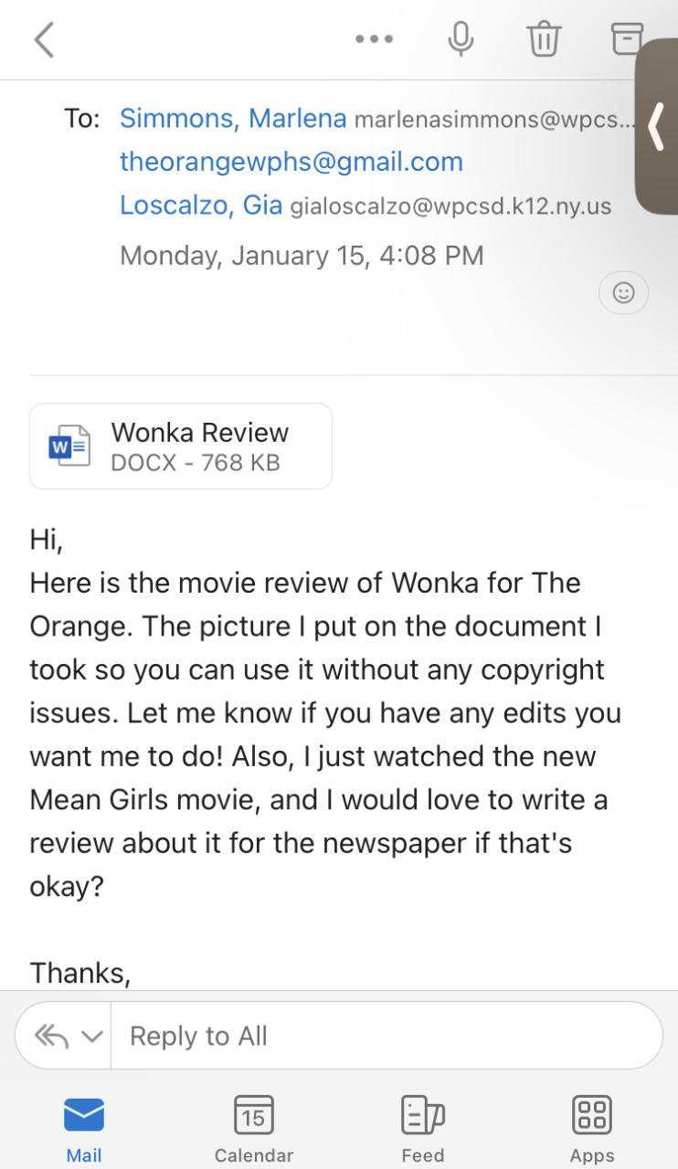This screenshot has width=678, height=1169.
Task: Tap the reply all arrows icon
Action: click(50, 1036)
